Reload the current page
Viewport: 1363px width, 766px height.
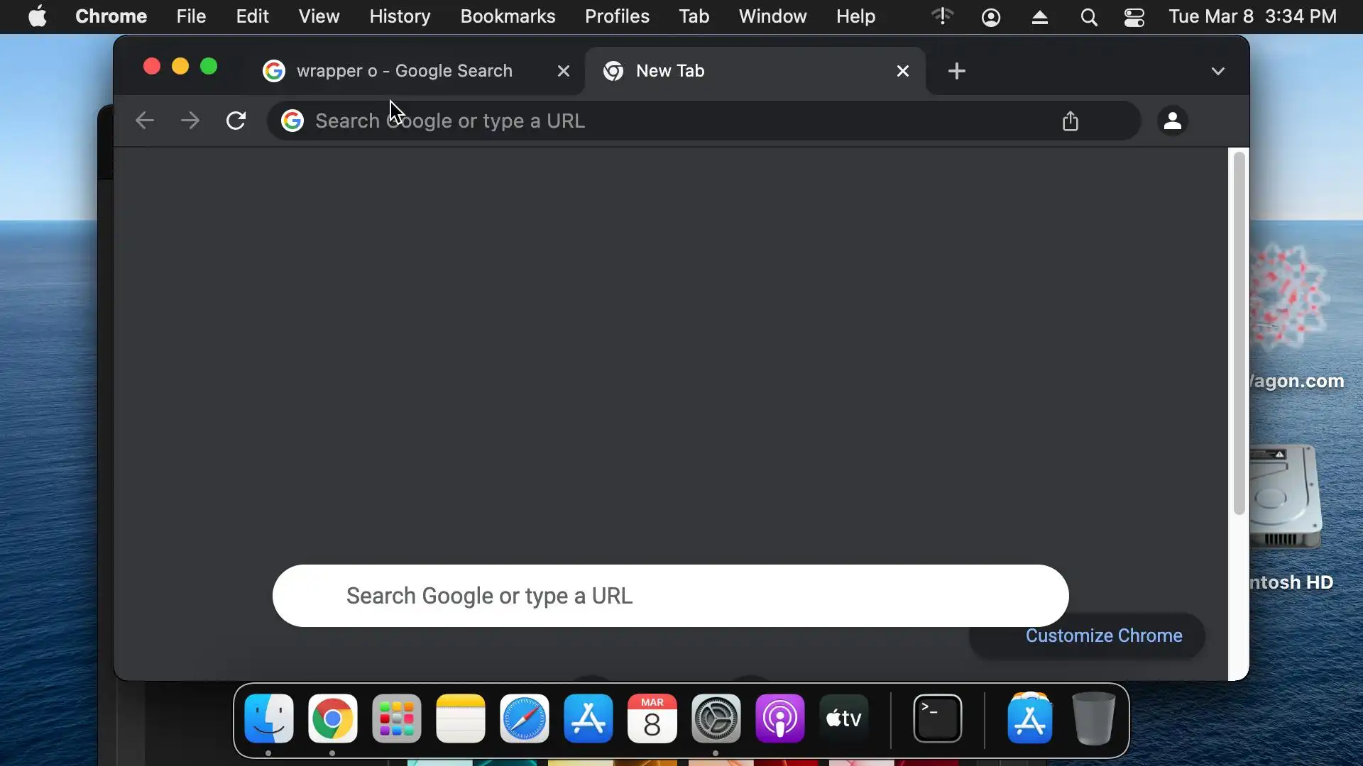pos(236,121)
